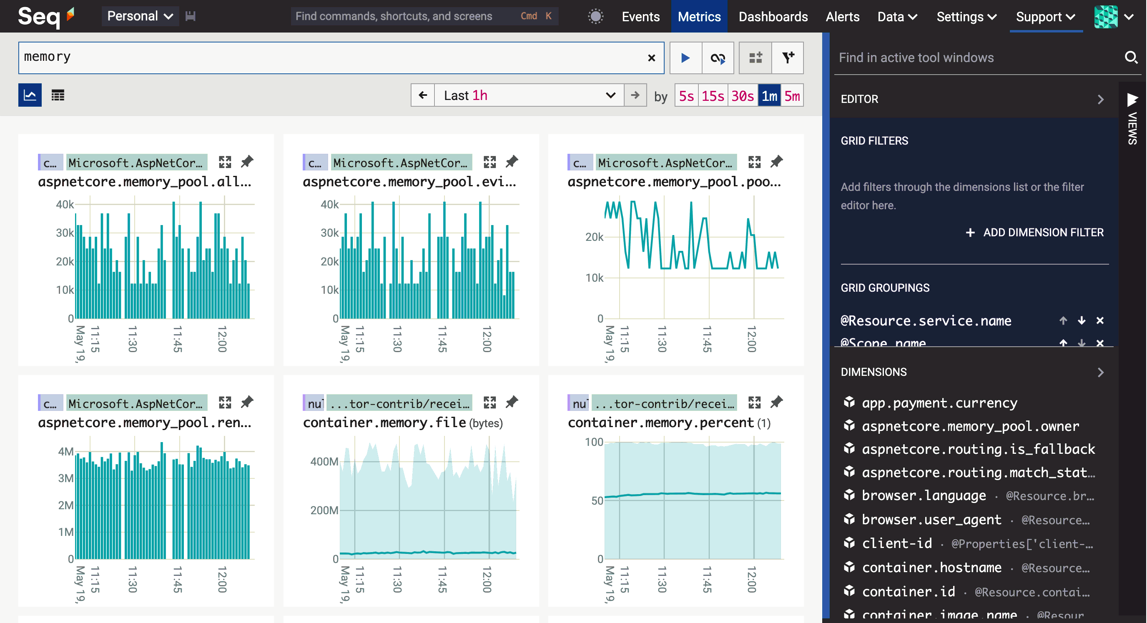This screenshot has width=1147, height=623.
Task: Click Add Dimension Filter
Action: click(x=1034, y=232)
